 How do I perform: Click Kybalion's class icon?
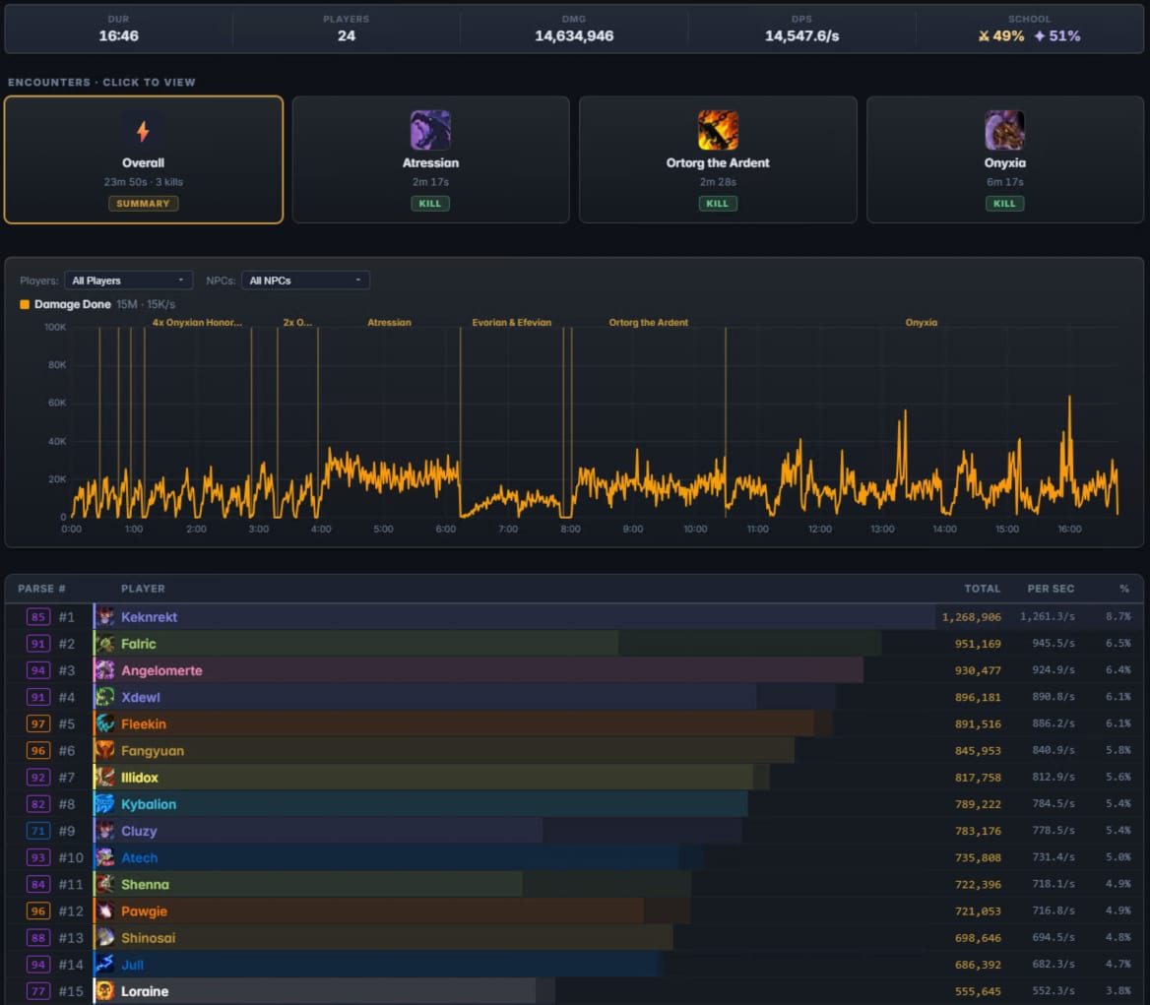pyautogui.click(x=105, y=804)
